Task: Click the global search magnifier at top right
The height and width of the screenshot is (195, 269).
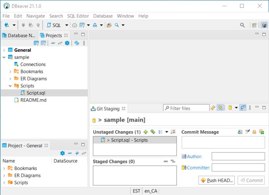Action: 242,25
